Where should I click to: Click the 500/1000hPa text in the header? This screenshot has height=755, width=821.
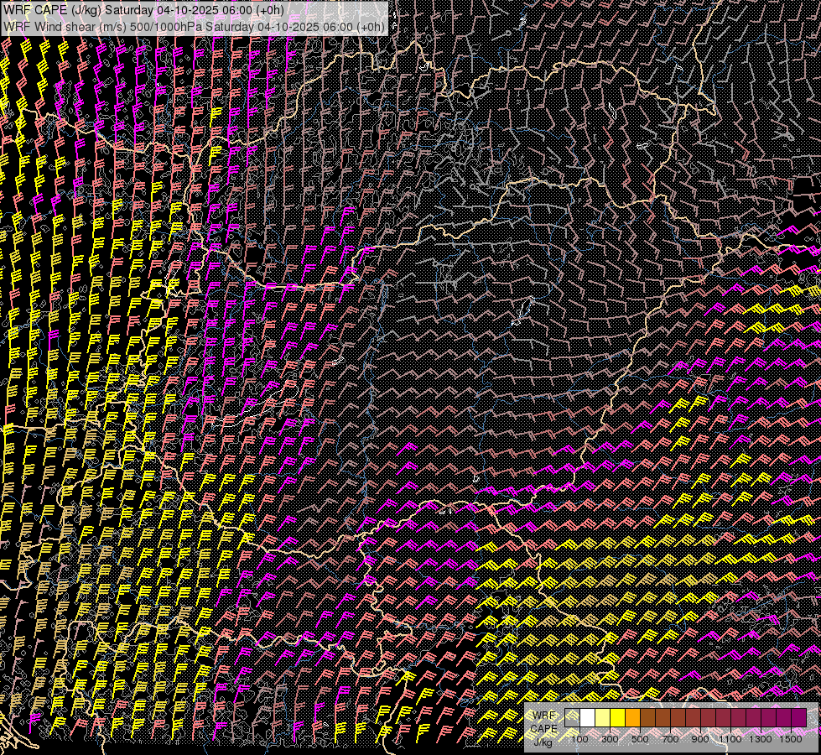pos(165,26)
